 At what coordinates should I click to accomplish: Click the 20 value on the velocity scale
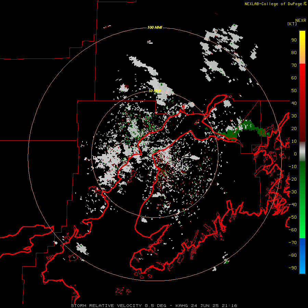click(x=294, y=128)
